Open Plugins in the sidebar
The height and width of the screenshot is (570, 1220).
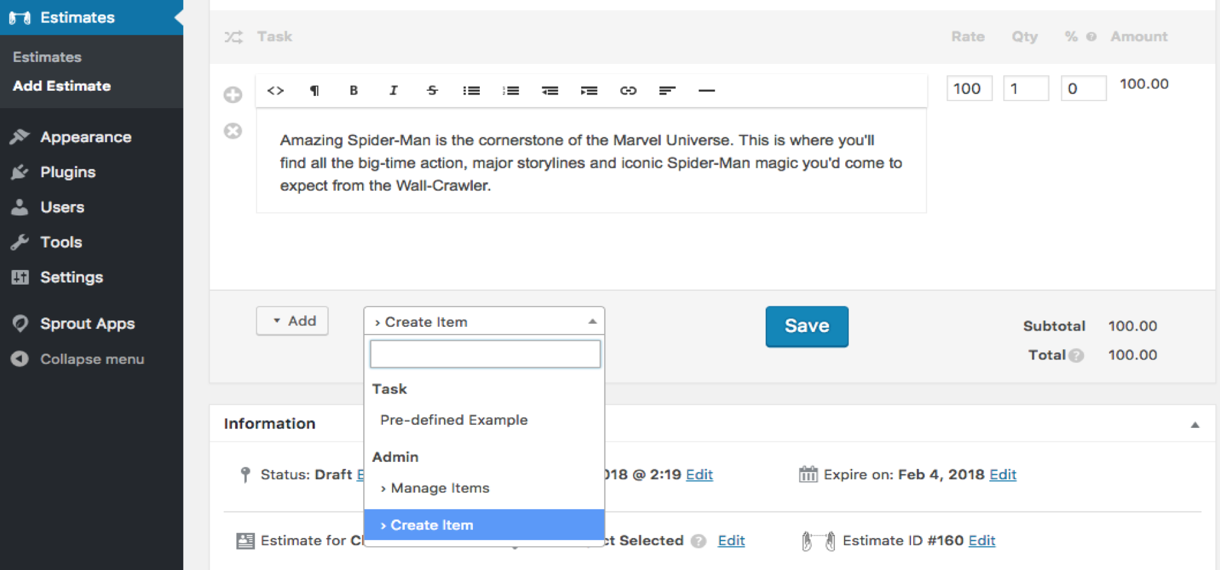tap(68, 172)
